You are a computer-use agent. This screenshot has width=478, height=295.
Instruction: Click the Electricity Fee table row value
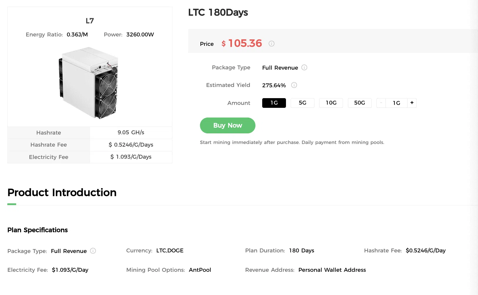[x=131, y=157]
